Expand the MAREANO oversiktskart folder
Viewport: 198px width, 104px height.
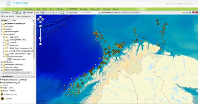tap(1, 24)
